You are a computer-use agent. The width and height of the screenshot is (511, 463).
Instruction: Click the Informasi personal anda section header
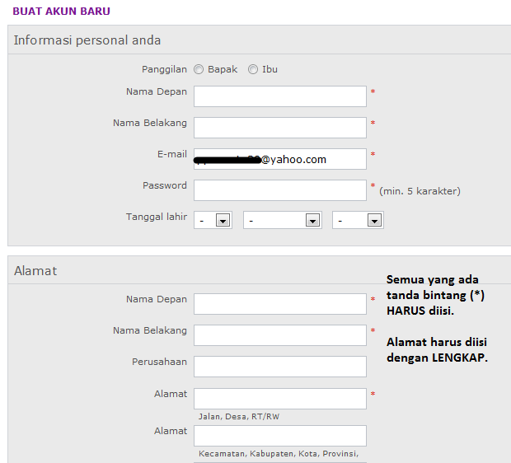tap(87, 40)
